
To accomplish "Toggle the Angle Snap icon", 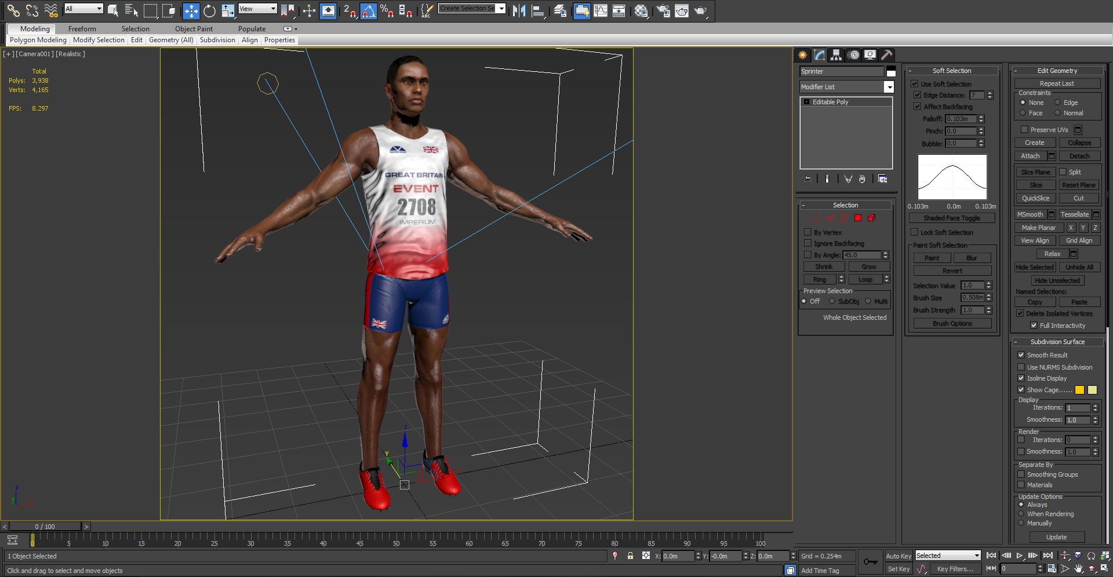I will click(369, 10).
